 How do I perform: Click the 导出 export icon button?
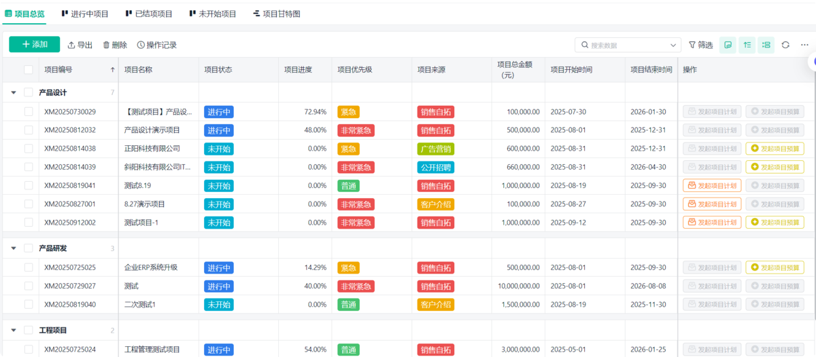point(80,45)
